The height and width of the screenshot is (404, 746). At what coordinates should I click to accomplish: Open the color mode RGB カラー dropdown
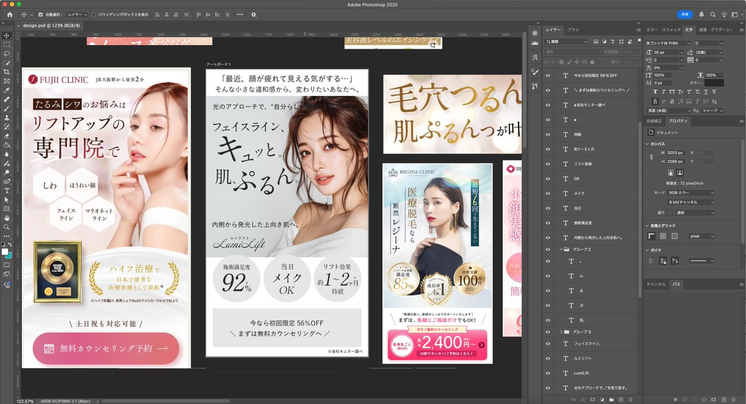click(x=691, y=192)
